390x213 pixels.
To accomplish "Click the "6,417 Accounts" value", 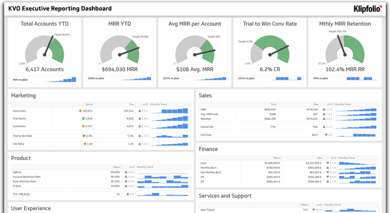I will click(x=45, y=69).
